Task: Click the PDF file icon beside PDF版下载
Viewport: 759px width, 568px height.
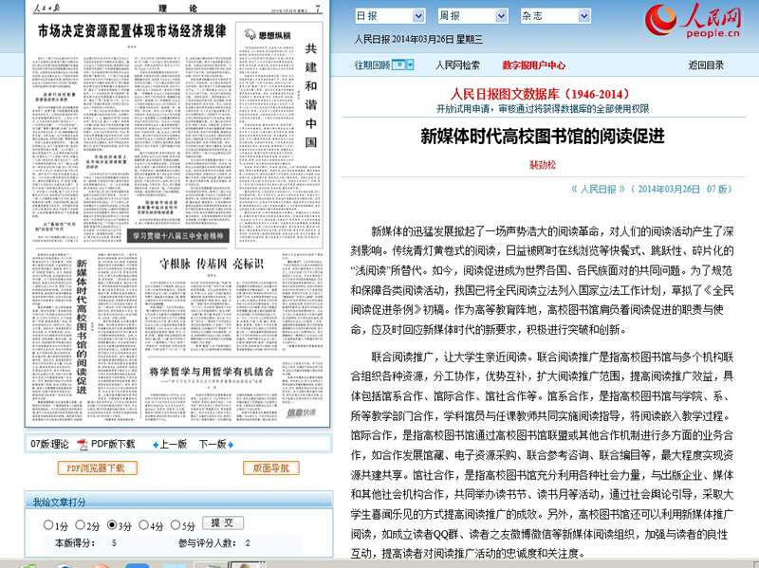Action: pyautogui.click(x=83, y=444)
